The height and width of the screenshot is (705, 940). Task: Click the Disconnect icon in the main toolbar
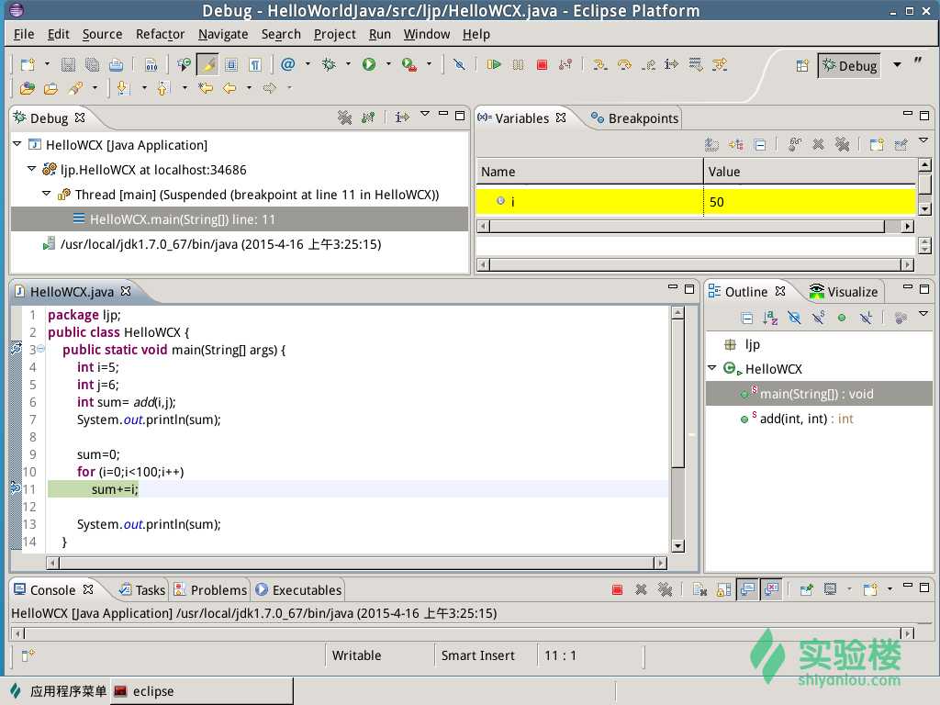[565, 65]
